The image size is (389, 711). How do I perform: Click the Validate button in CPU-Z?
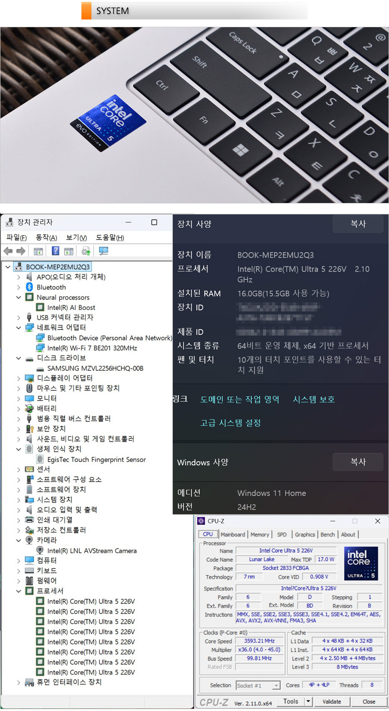[x=332, y=701]
